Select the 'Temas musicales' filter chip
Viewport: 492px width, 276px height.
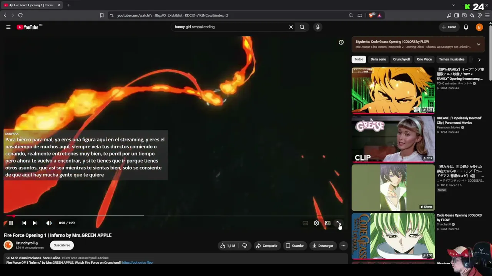(452, 59)
